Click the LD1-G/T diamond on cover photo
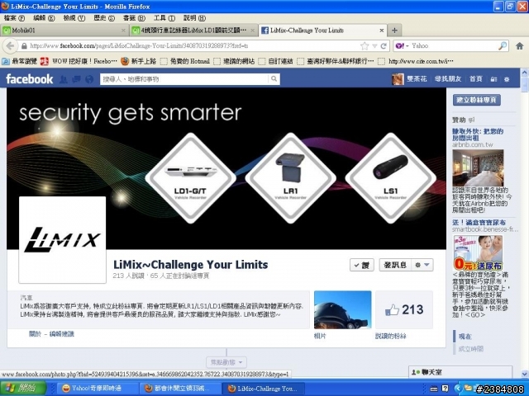This screenshot has width=529, height=396. 190,178
